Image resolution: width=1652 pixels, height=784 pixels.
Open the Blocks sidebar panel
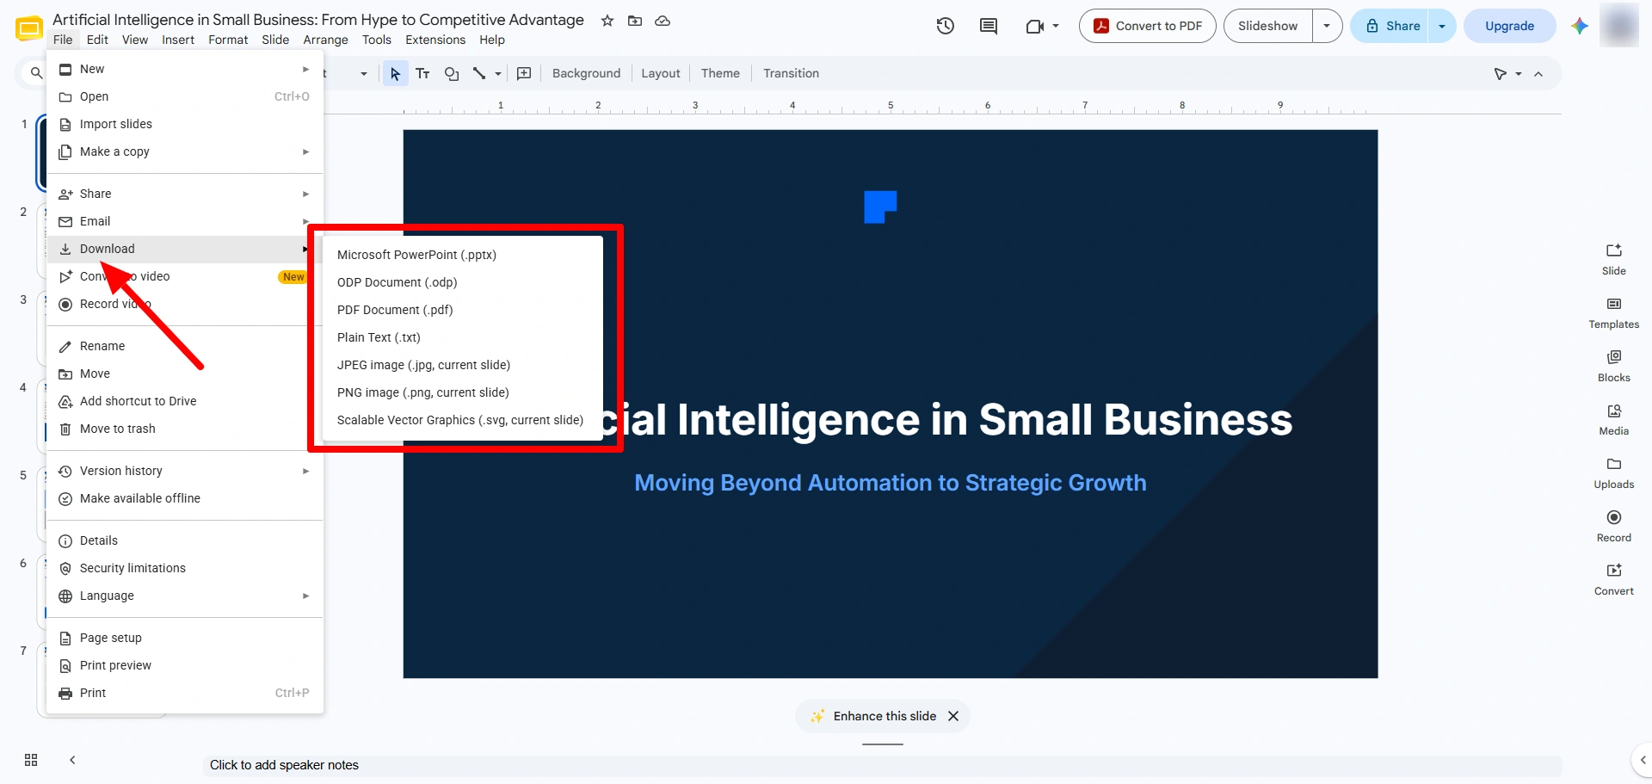coord(1614,366)
